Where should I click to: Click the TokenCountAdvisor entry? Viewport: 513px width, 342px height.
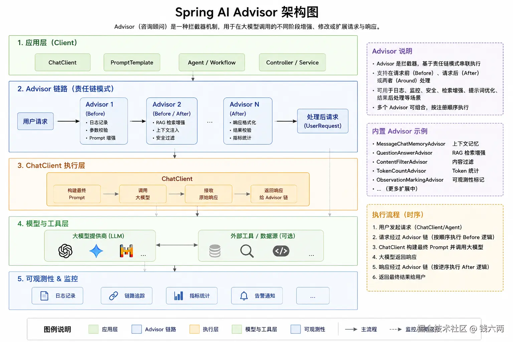[x=401, y=171]
